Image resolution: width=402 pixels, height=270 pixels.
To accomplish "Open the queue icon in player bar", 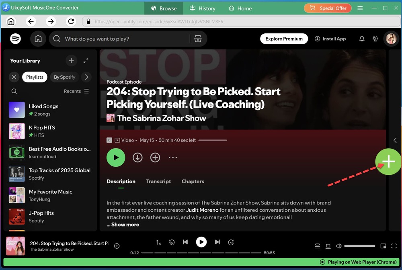I will (318, 246).
